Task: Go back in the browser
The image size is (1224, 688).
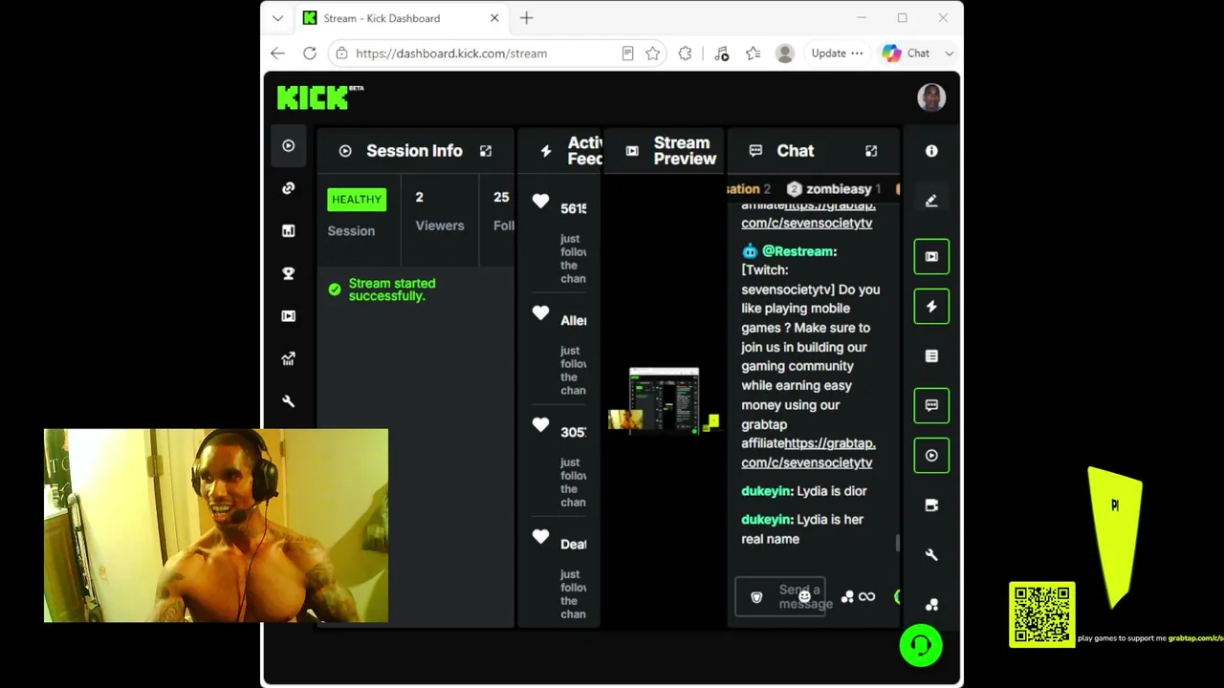Action: pos(277,54)
